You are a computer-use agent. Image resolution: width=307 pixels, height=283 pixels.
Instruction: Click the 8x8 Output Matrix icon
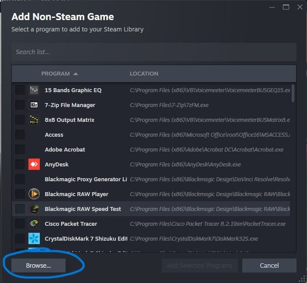click(x=34, y=120)
